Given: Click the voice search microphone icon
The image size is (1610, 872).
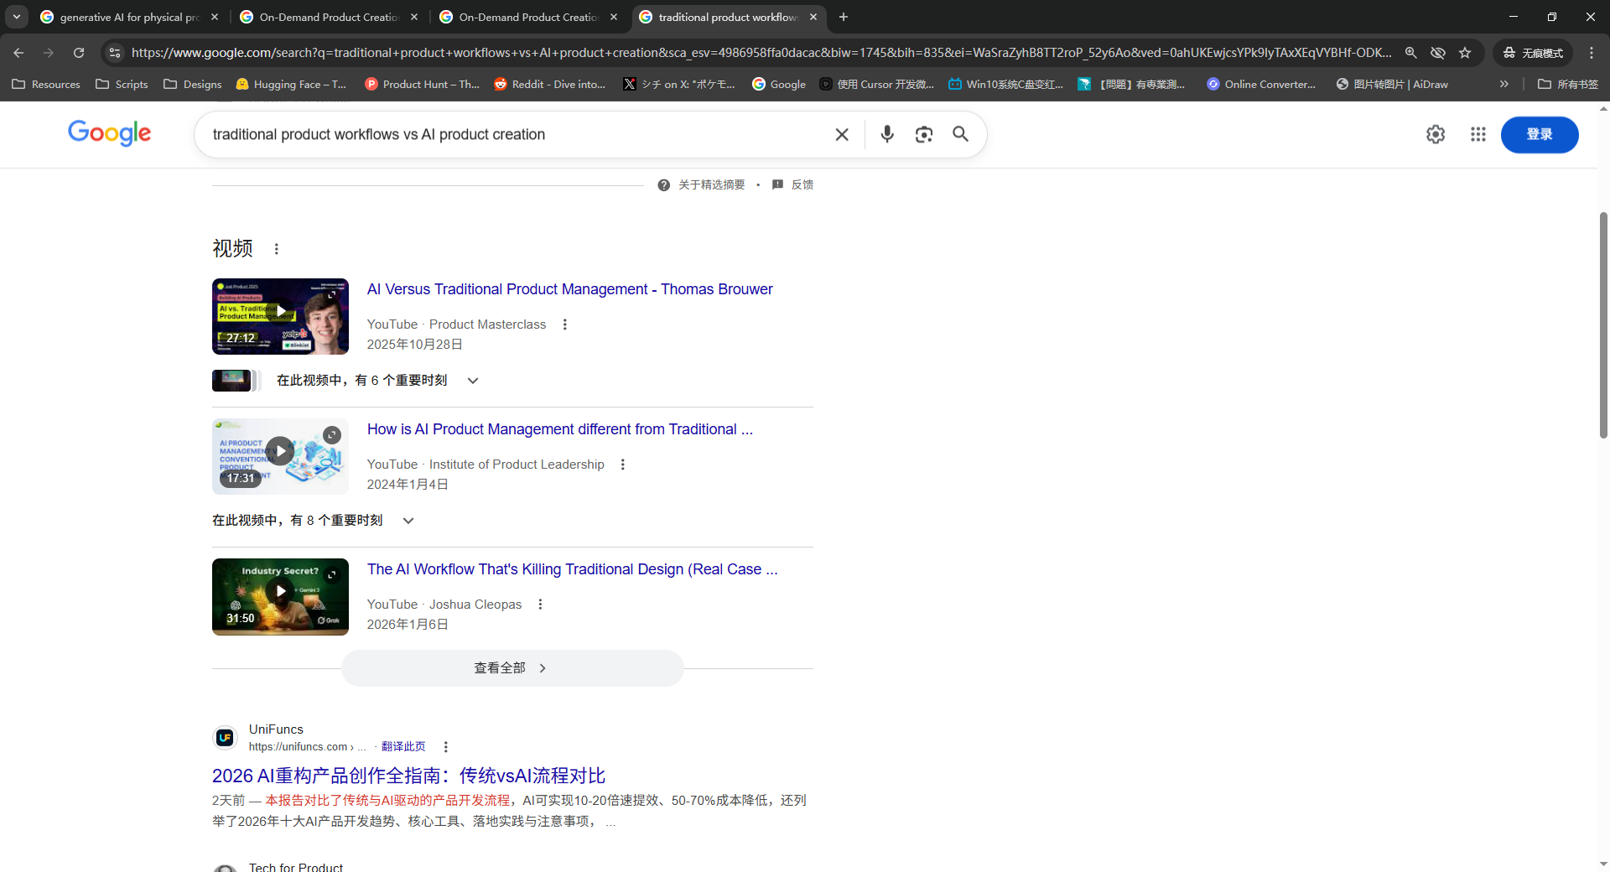Looking at the screenshot, I should (886, 134).
